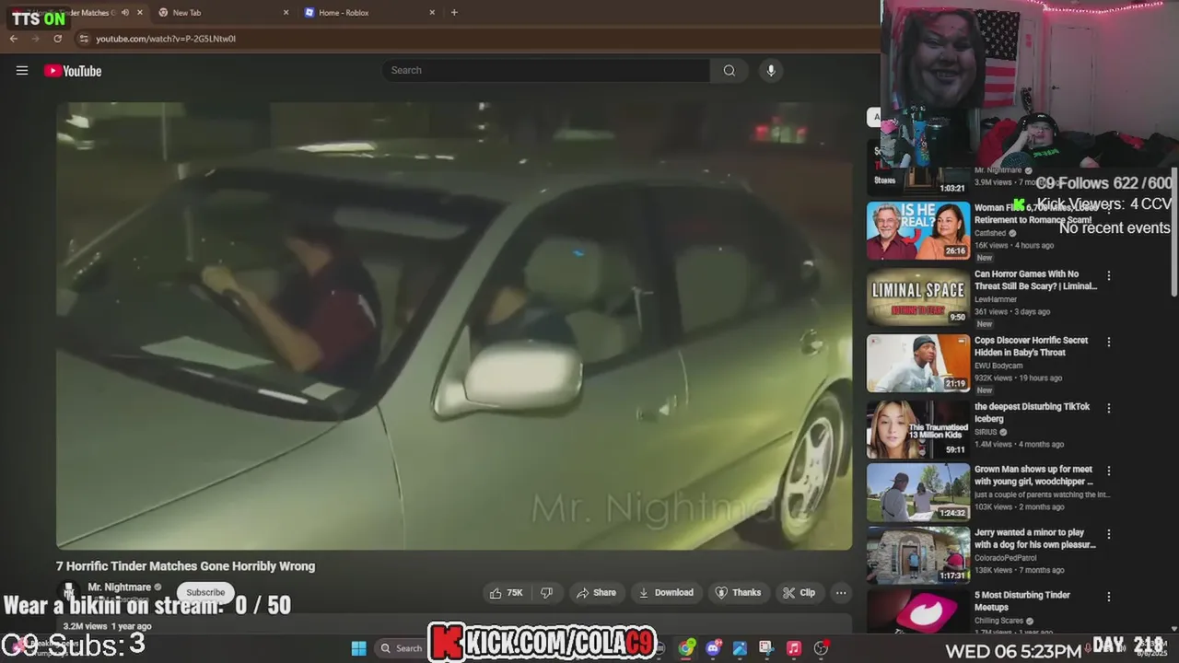Click the '3.2M views 1 year ago' text

point(107,626)
